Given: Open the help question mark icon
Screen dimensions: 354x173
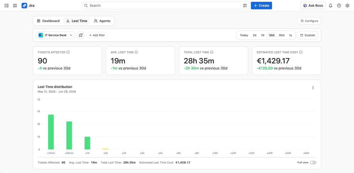Looking at the screenshot, I should 339,6.
